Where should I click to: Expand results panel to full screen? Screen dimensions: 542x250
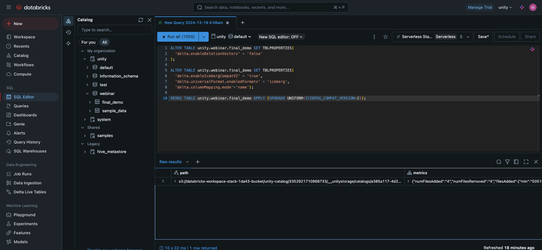pyautogui.click(x=526, y=162)
